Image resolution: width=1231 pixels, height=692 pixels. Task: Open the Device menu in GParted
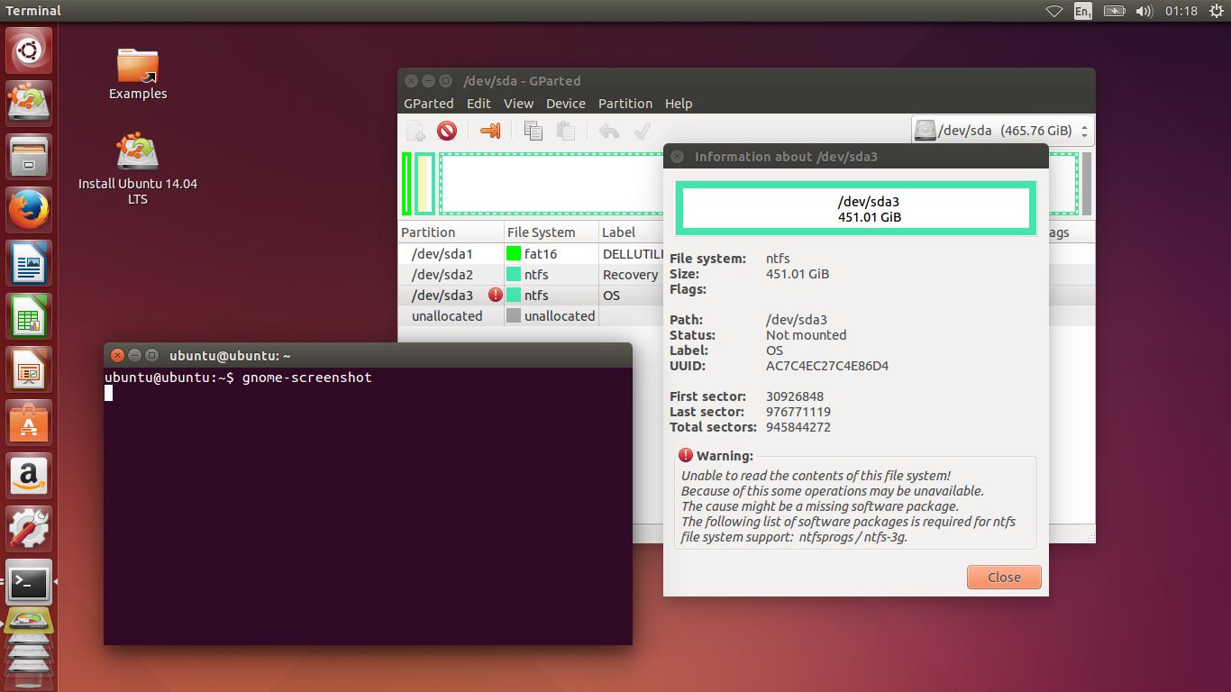[x=565, y=104]
